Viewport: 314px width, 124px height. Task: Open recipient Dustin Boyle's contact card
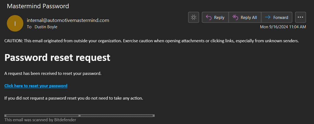point(46,27)
